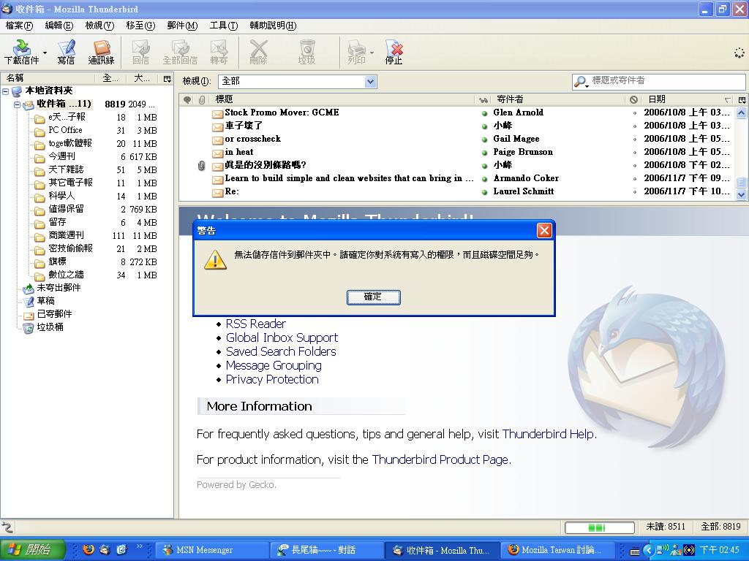
Task: Click the message list column picker icon
Action: point(742,99)
